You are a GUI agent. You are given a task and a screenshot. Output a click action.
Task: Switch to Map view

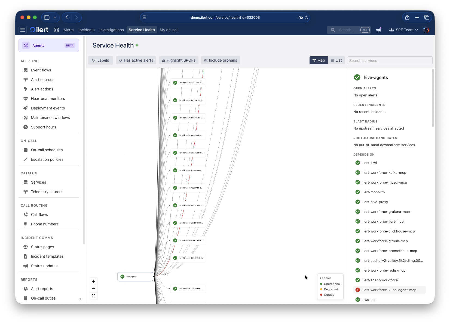319,60
